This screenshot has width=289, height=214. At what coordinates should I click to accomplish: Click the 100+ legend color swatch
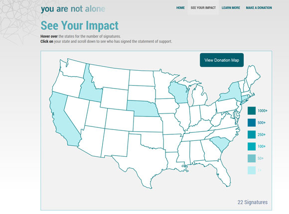(x=252, y=146)
